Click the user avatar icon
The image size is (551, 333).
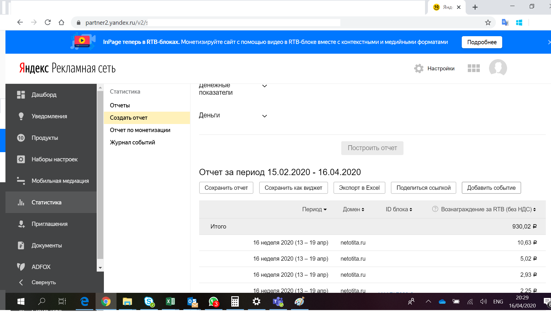(498, 68)
